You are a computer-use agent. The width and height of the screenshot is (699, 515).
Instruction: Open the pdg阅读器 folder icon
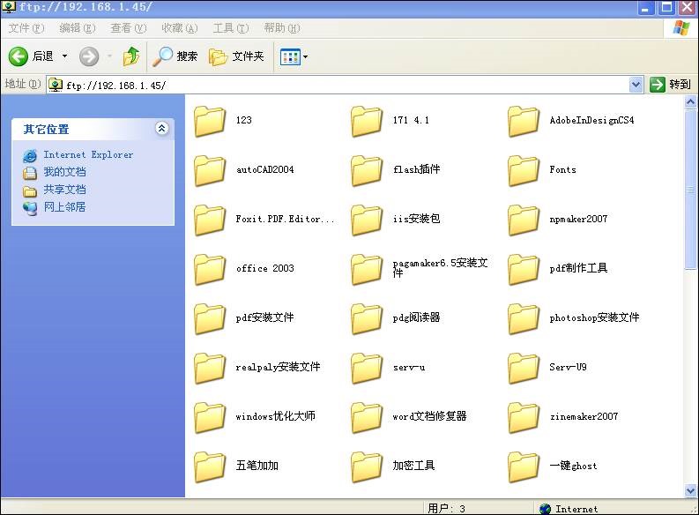(367, 318)
